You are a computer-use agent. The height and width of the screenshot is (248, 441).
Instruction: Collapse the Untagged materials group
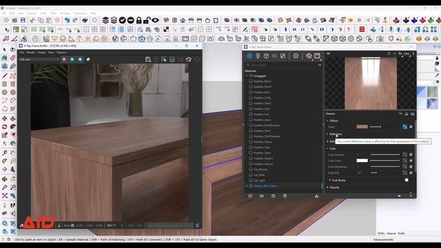tap(247, 76)
